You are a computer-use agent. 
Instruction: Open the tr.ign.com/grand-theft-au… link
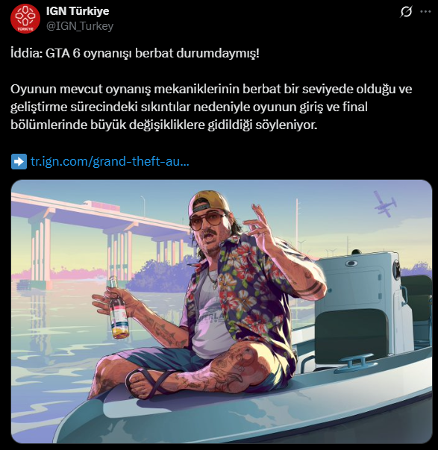pyautogui.click(x=110, y=162)
